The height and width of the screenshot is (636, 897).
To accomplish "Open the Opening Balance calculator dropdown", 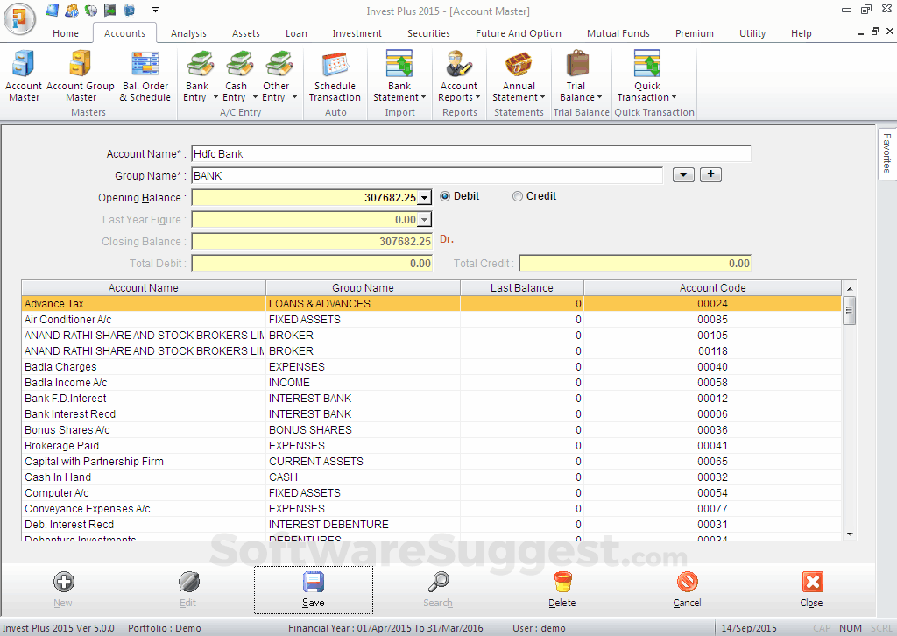I will point(425,198).
